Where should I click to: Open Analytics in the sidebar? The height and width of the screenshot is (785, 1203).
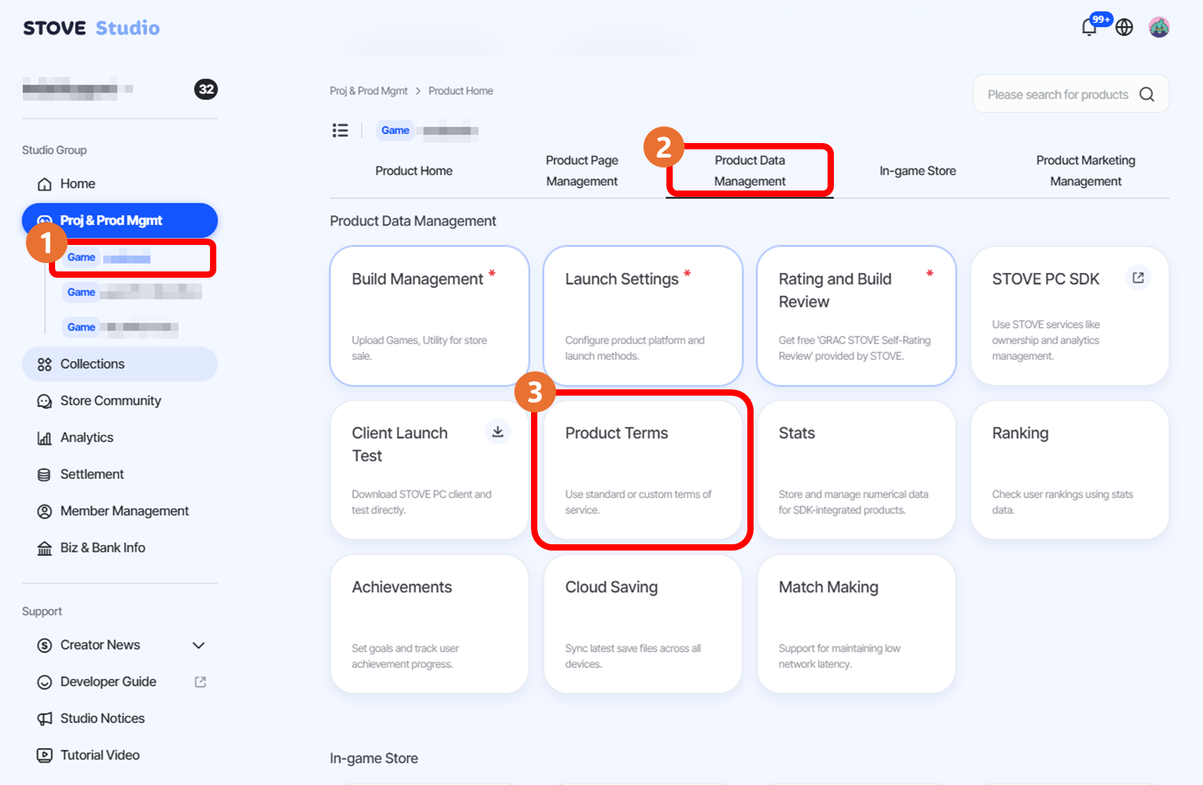coord(120,438)
